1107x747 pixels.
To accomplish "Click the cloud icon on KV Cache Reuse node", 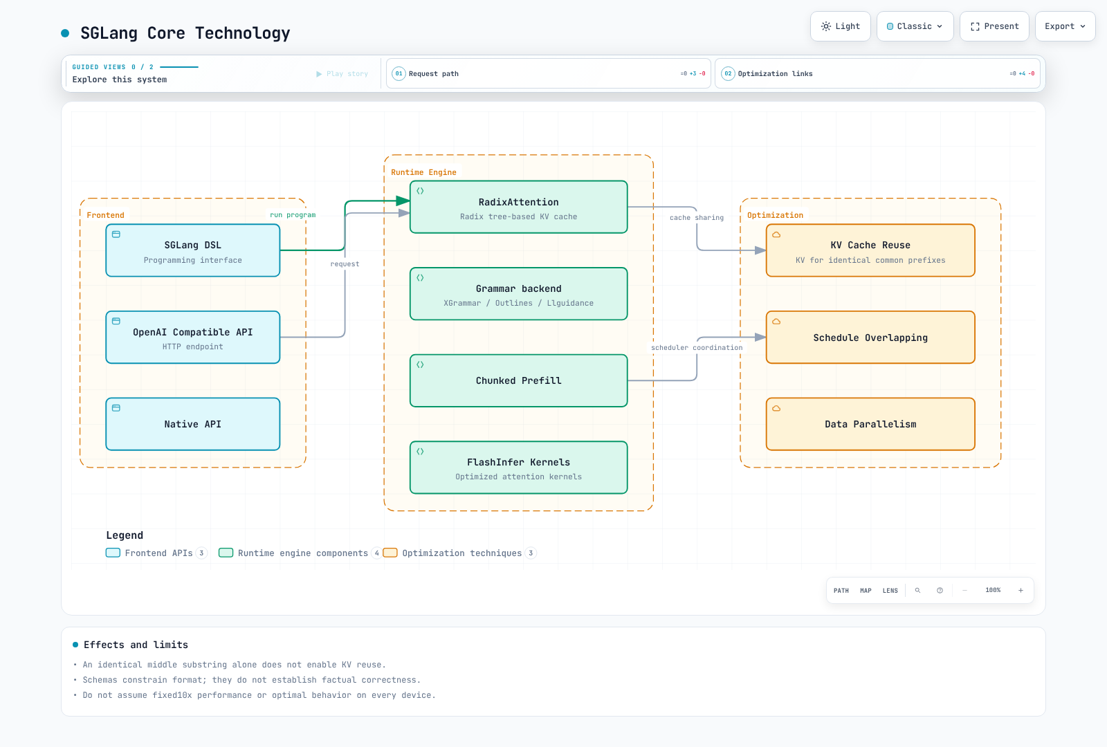I will (776, 234).
